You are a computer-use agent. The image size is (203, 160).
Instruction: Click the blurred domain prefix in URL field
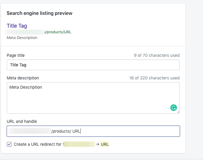(29, 131)
